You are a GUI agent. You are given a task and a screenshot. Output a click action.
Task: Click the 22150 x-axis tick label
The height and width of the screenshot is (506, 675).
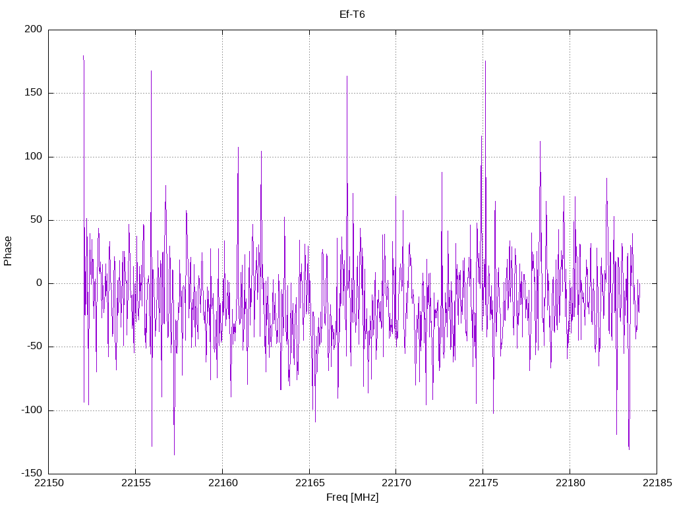[49, 483]
